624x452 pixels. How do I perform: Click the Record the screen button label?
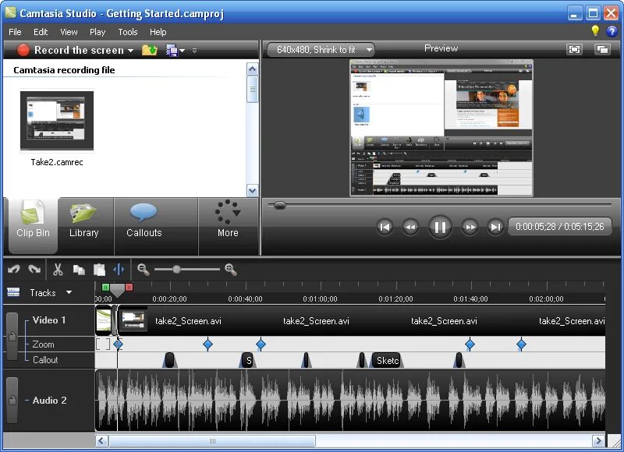(x=79, y=50)
